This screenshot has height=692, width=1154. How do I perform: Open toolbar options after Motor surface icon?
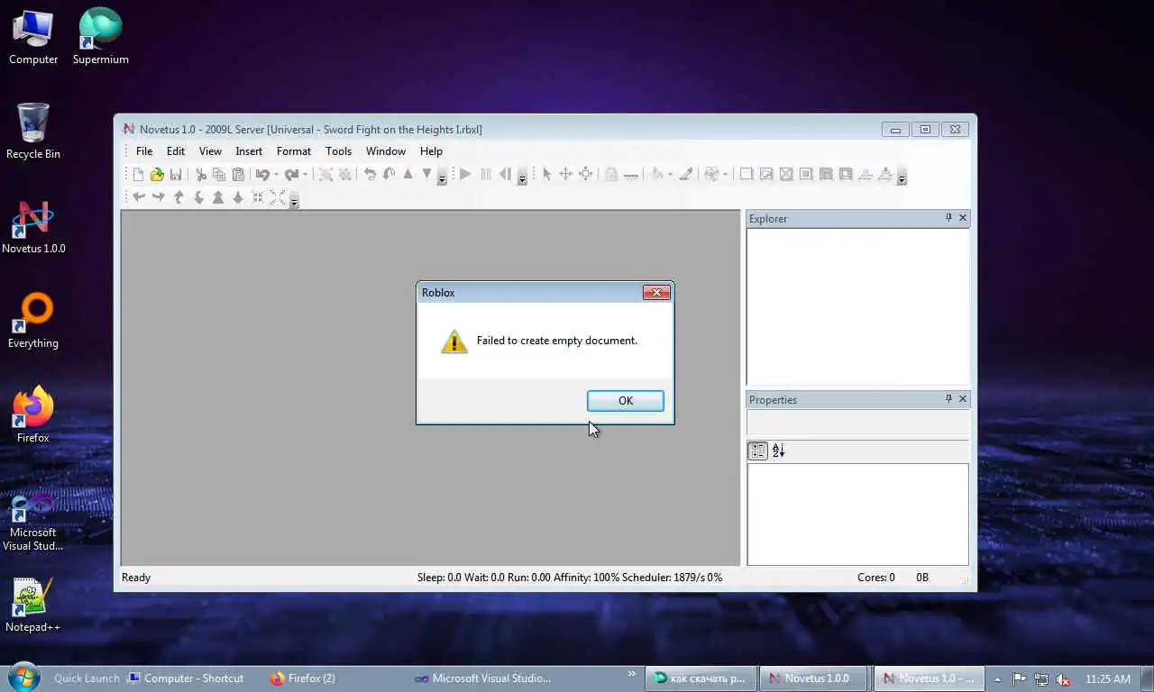pyautogui.click(x=902, y=176)
